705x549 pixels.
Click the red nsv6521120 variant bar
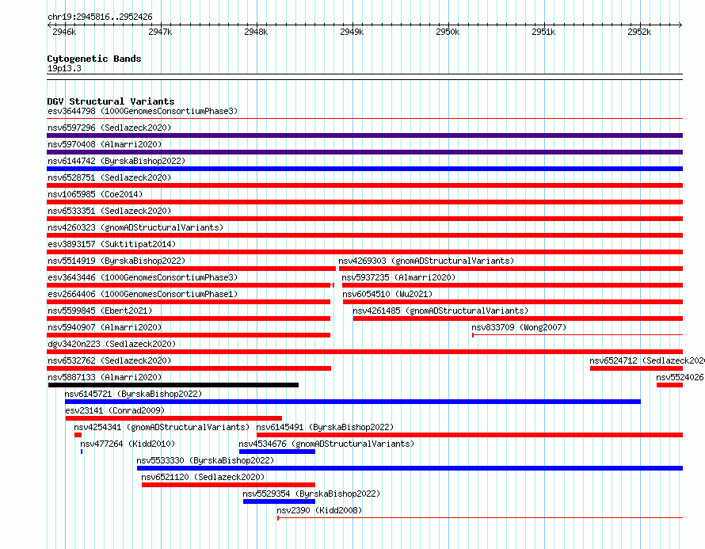click(x=228, y=485)
